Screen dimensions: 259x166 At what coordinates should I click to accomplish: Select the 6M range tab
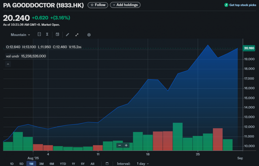point(52,164)
